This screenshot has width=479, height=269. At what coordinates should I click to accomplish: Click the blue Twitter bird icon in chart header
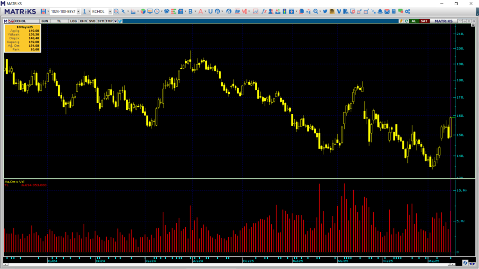click(x=120, y=21)
